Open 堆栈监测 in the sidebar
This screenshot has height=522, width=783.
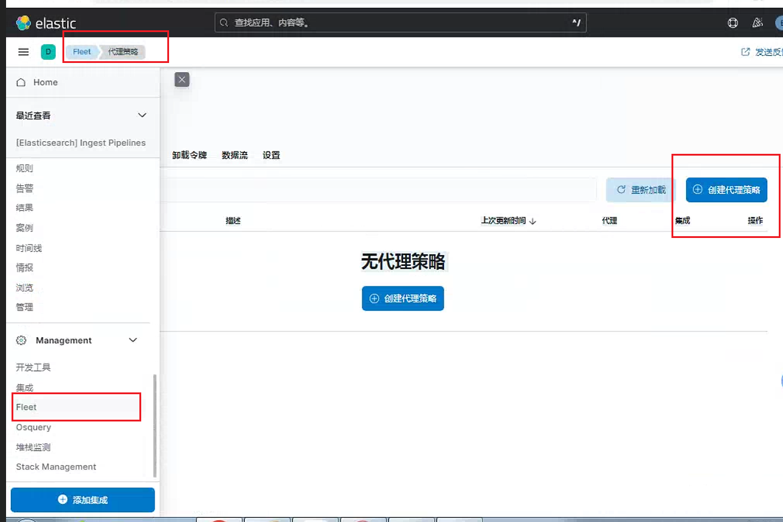pos(33,448)
